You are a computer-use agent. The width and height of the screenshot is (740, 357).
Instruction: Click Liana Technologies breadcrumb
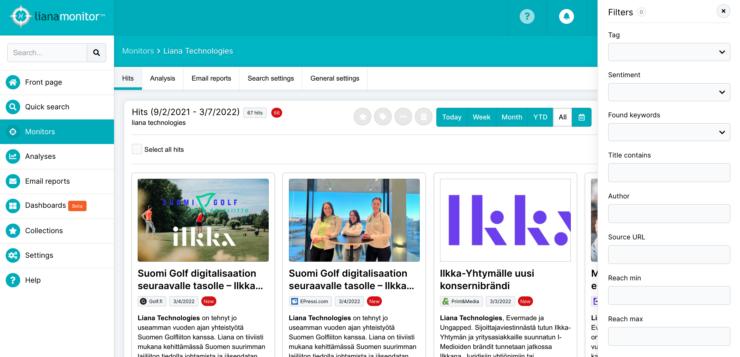click(x=198, y=51)
